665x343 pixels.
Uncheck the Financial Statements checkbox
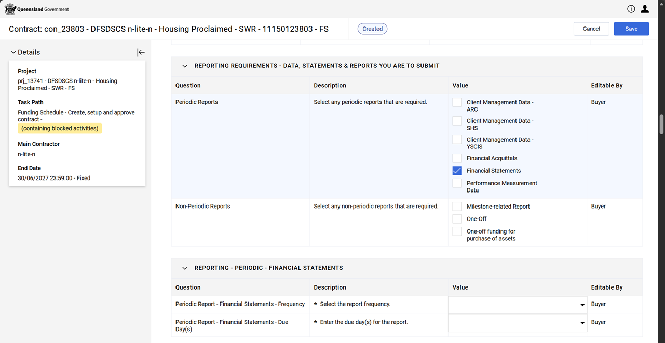coord(457,171)
